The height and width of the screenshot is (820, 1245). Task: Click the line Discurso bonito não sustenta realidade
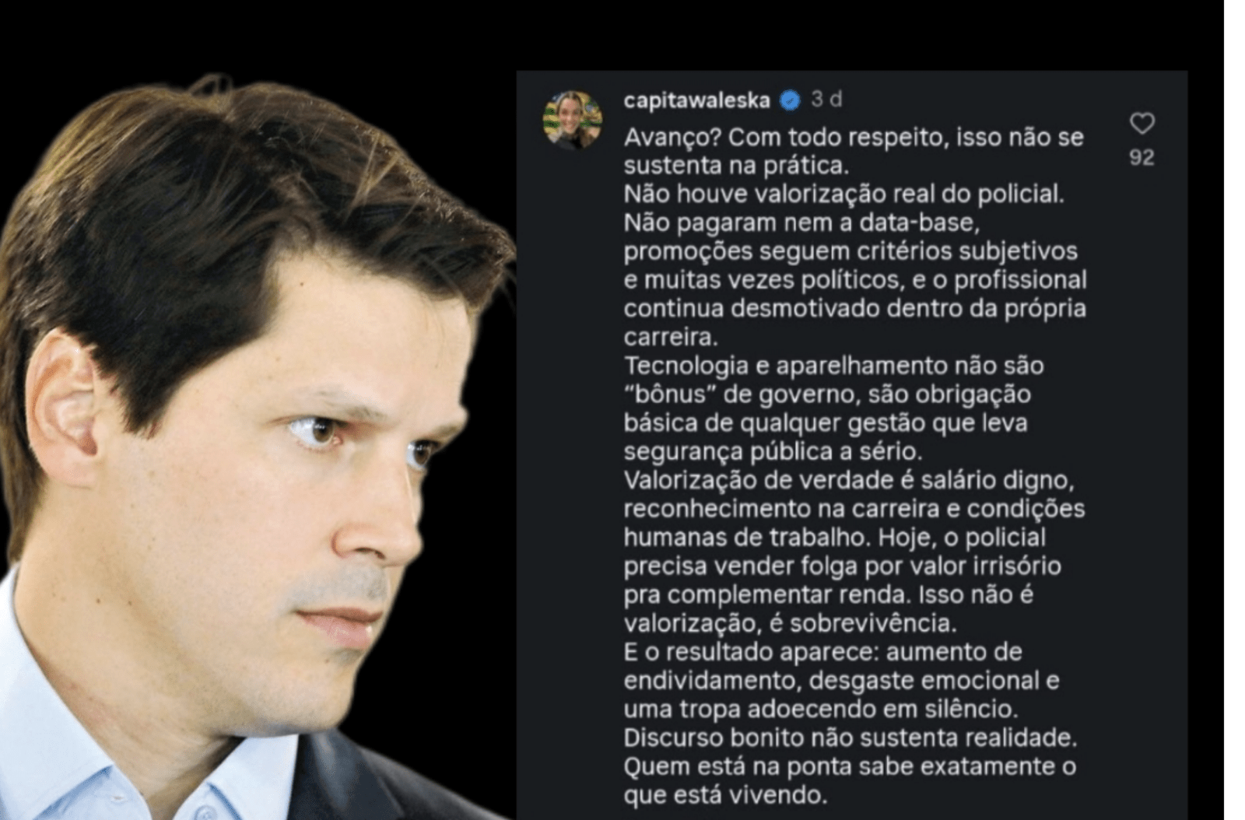850,738
